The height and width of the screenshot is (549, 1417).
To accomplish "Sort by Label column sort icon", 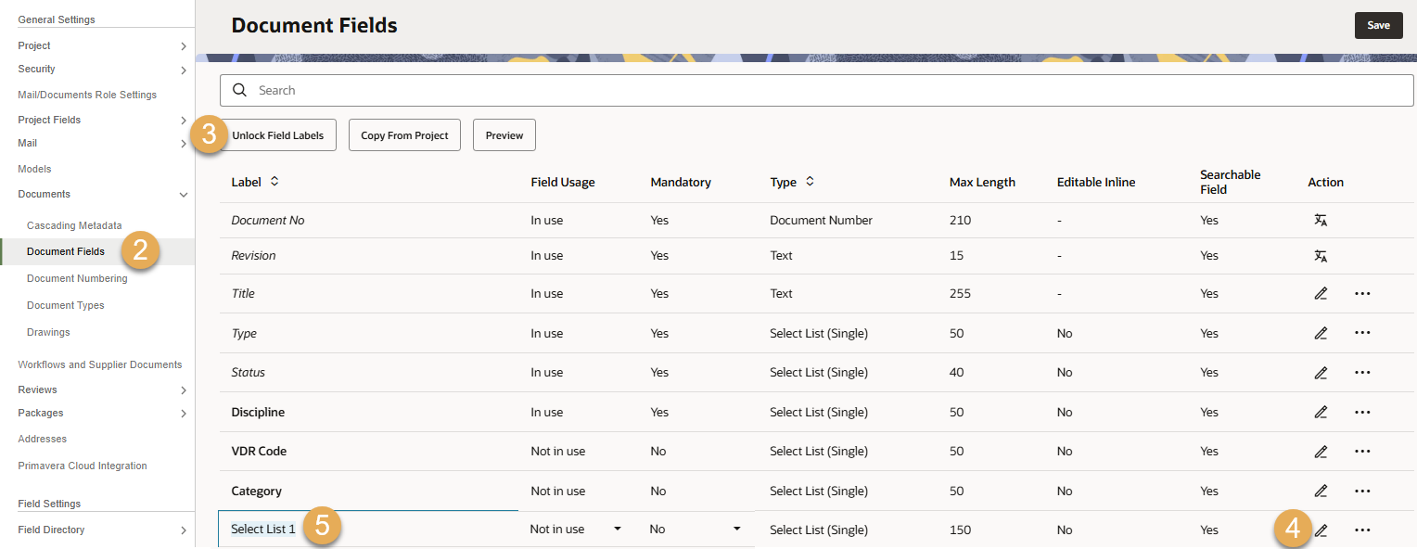I will [274, 182].
